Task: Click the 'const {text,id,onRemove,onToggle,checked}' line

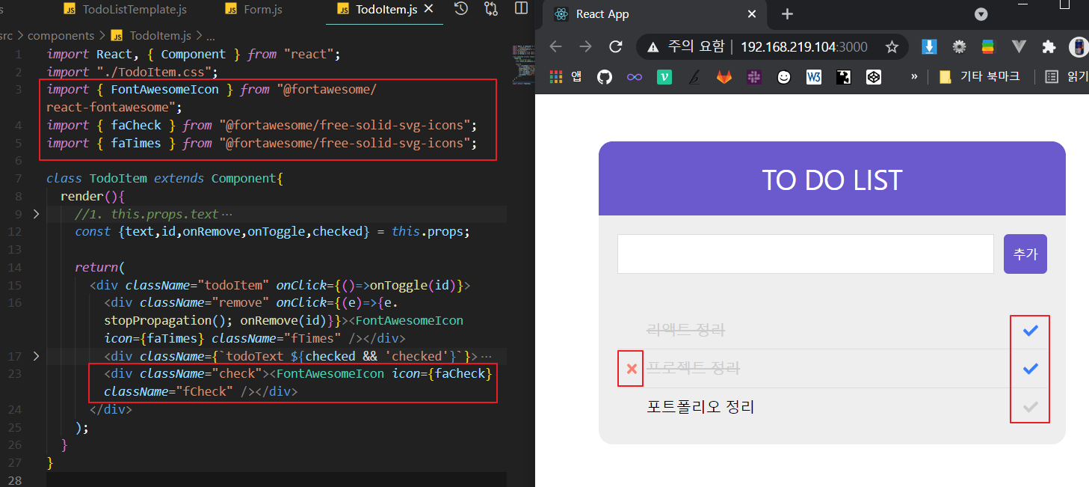Action: (x=272, y=232)
